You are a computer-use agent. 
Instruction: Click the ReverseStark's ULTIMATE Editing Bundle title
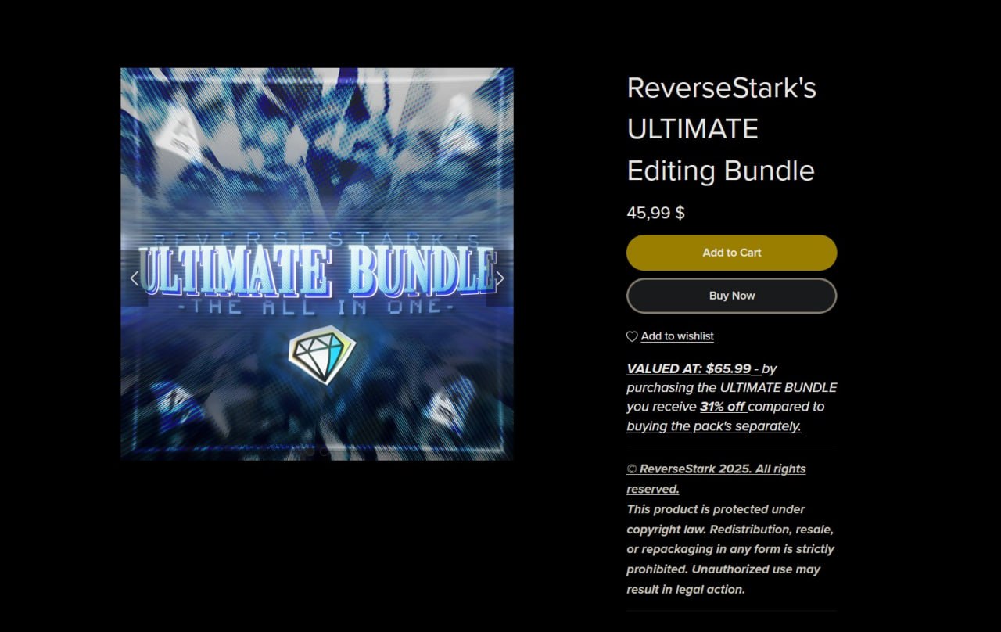coord(721,129)
